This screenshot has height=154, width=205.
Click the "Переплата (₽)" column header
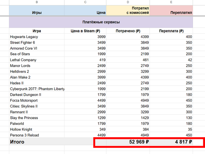[x=171, y=31]
